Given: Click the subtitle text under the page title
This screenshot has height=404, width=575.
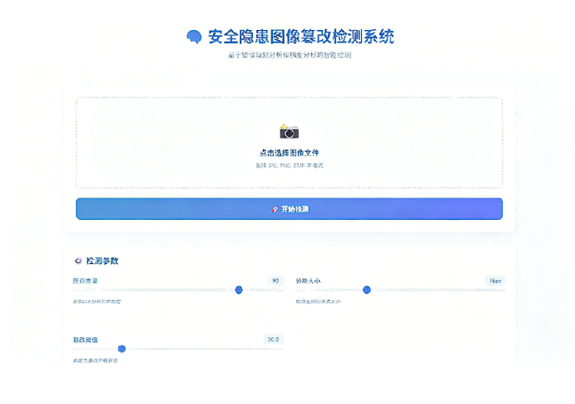Looking at the screenshot, I should pos(289,55).
